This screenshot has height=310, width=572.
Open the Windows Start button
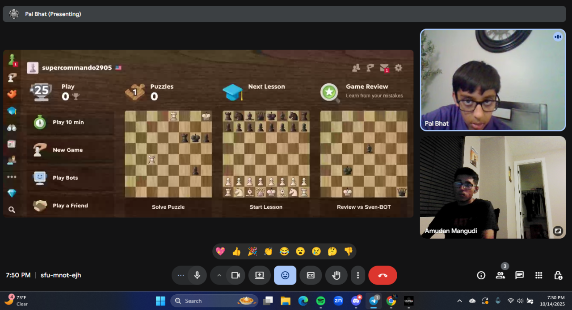tap(160, 301)
